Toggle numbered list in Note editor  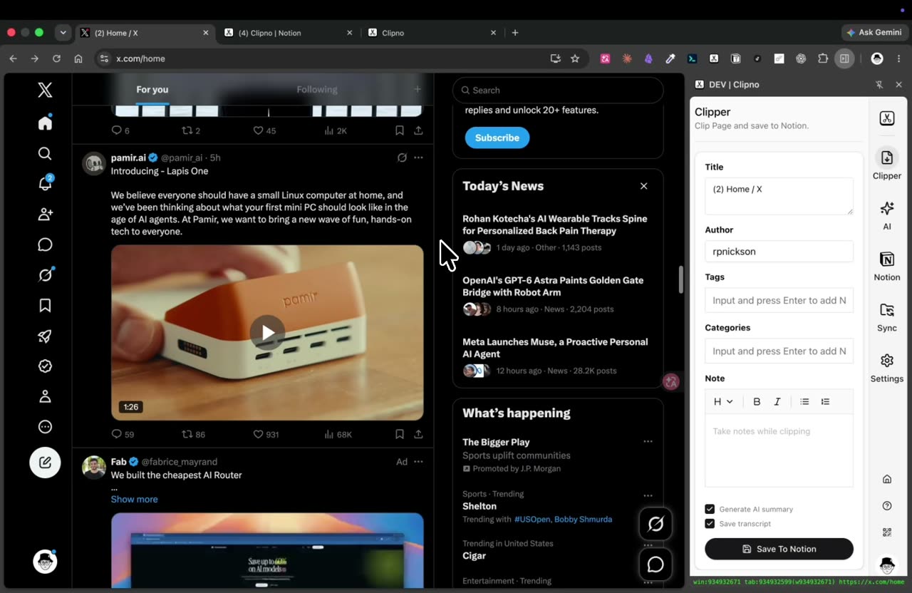pos(825,401)
